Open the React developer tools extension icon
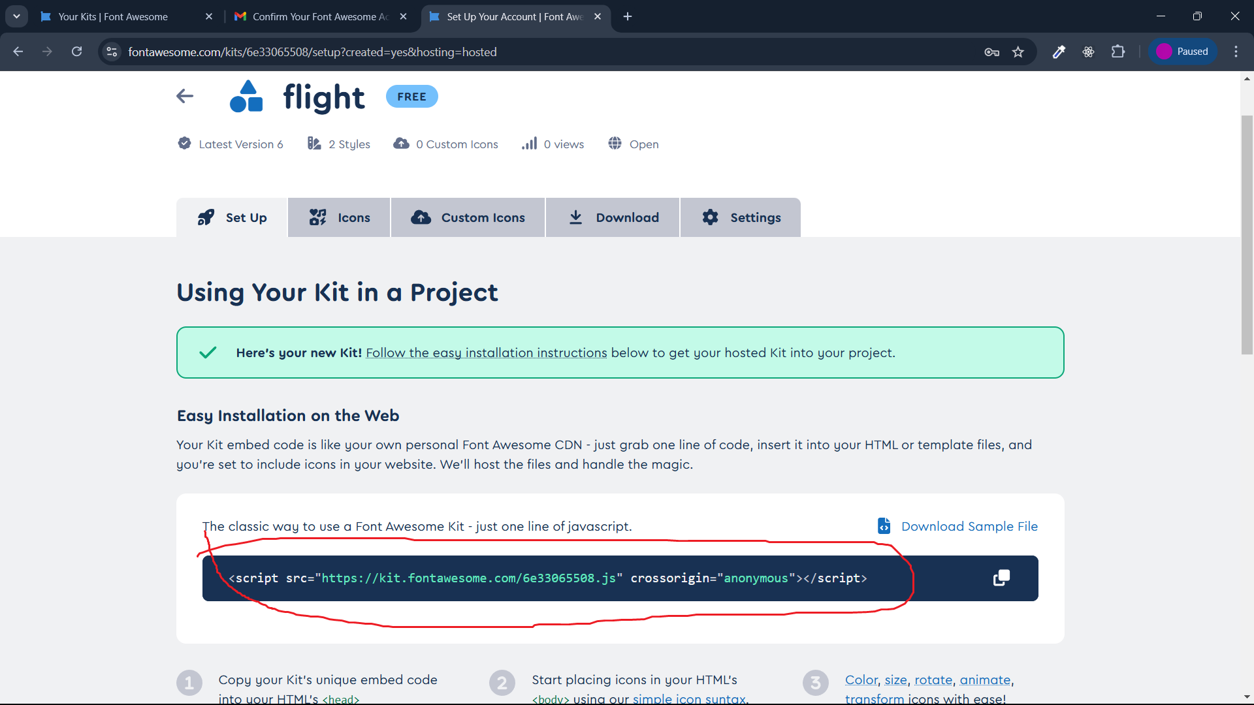This screenshot has height=705, width=1254. [x=1088, y=52]
